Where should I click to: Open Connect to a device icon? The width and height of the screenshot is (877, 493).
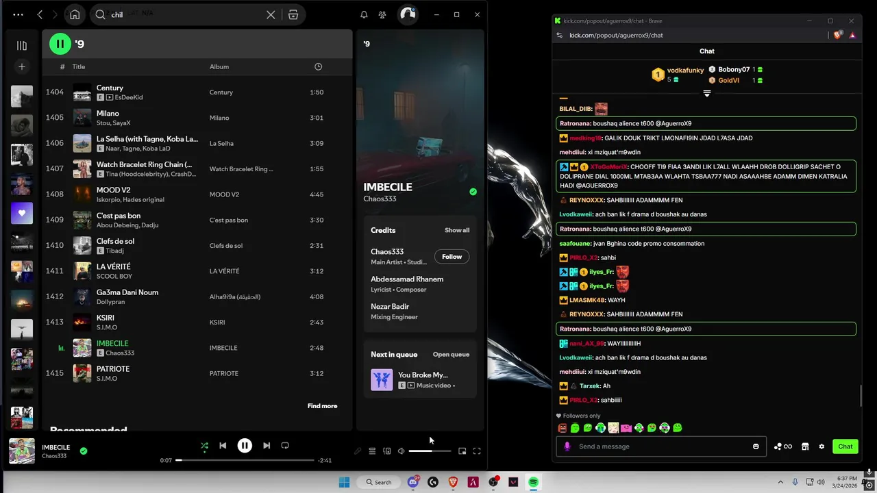(386, 451)
